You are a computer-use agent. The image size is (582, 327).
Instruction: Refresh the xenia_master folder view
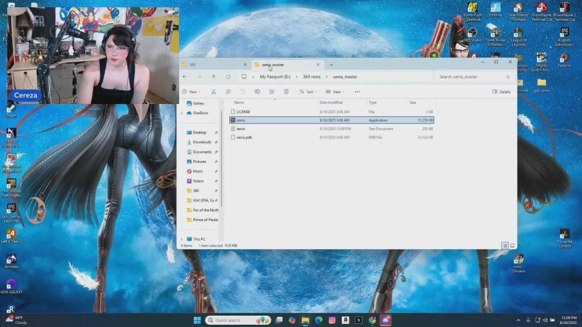228,77
